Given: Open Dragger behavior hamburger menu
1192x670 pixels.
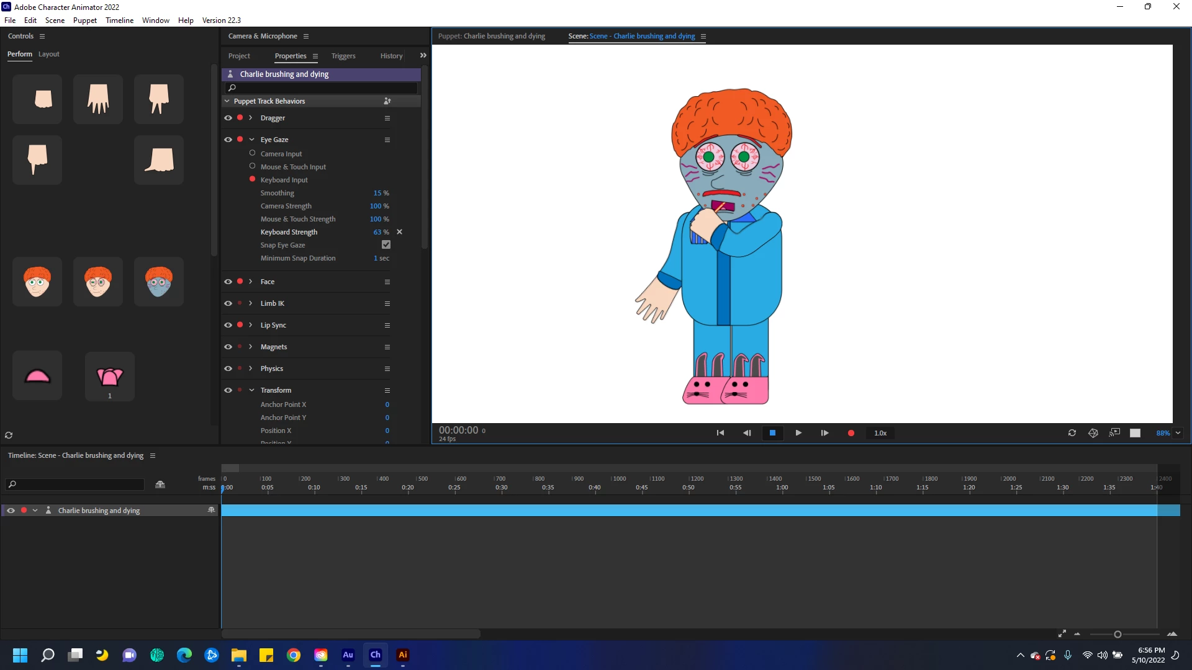Looking at the screenshot, I should 387,118.
